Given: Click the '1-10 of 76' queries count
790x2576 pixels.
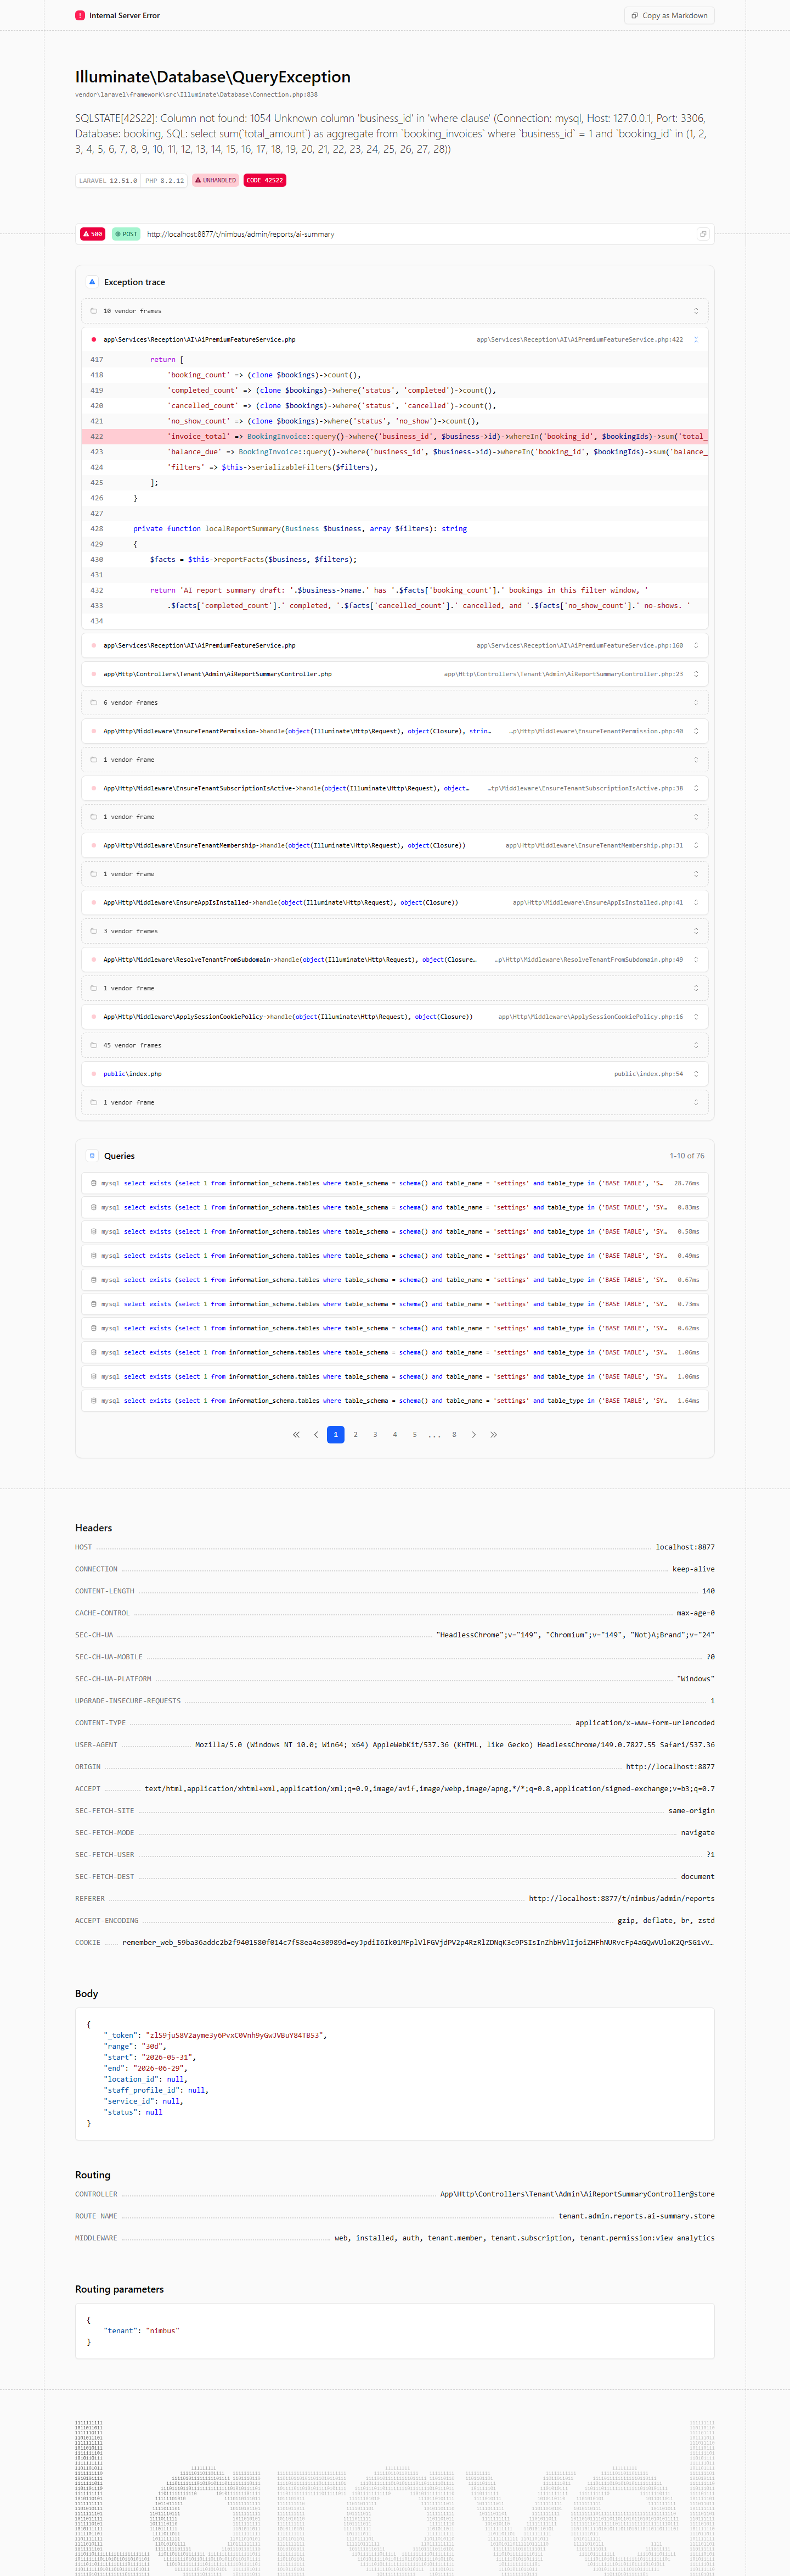Looking at the screenshot, I should pos(686,1155).
